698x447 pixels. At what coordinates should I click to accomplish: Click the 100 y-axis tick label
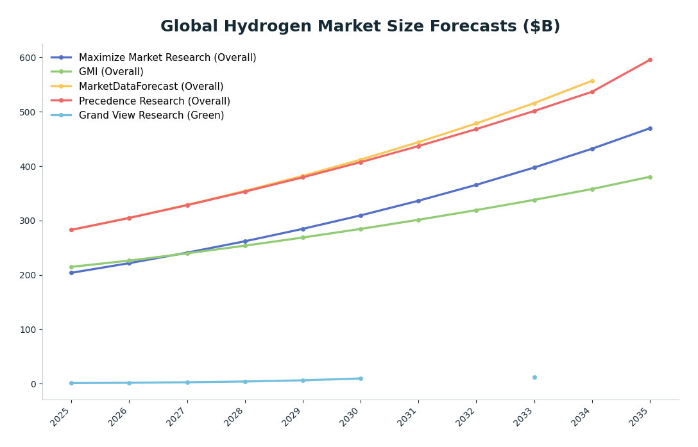click(x=27, y=330)
